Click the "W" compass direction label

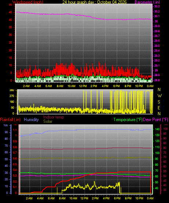click(x=159, y=96)
